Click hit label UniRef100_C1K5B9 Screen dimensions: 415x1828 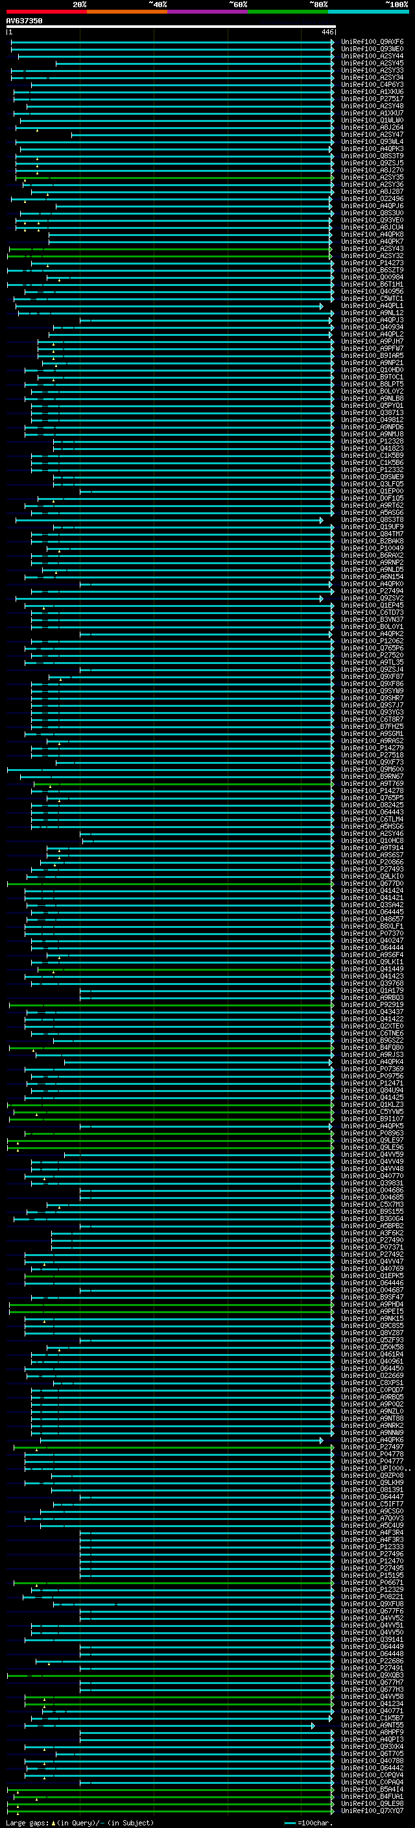tap(372, 457)
